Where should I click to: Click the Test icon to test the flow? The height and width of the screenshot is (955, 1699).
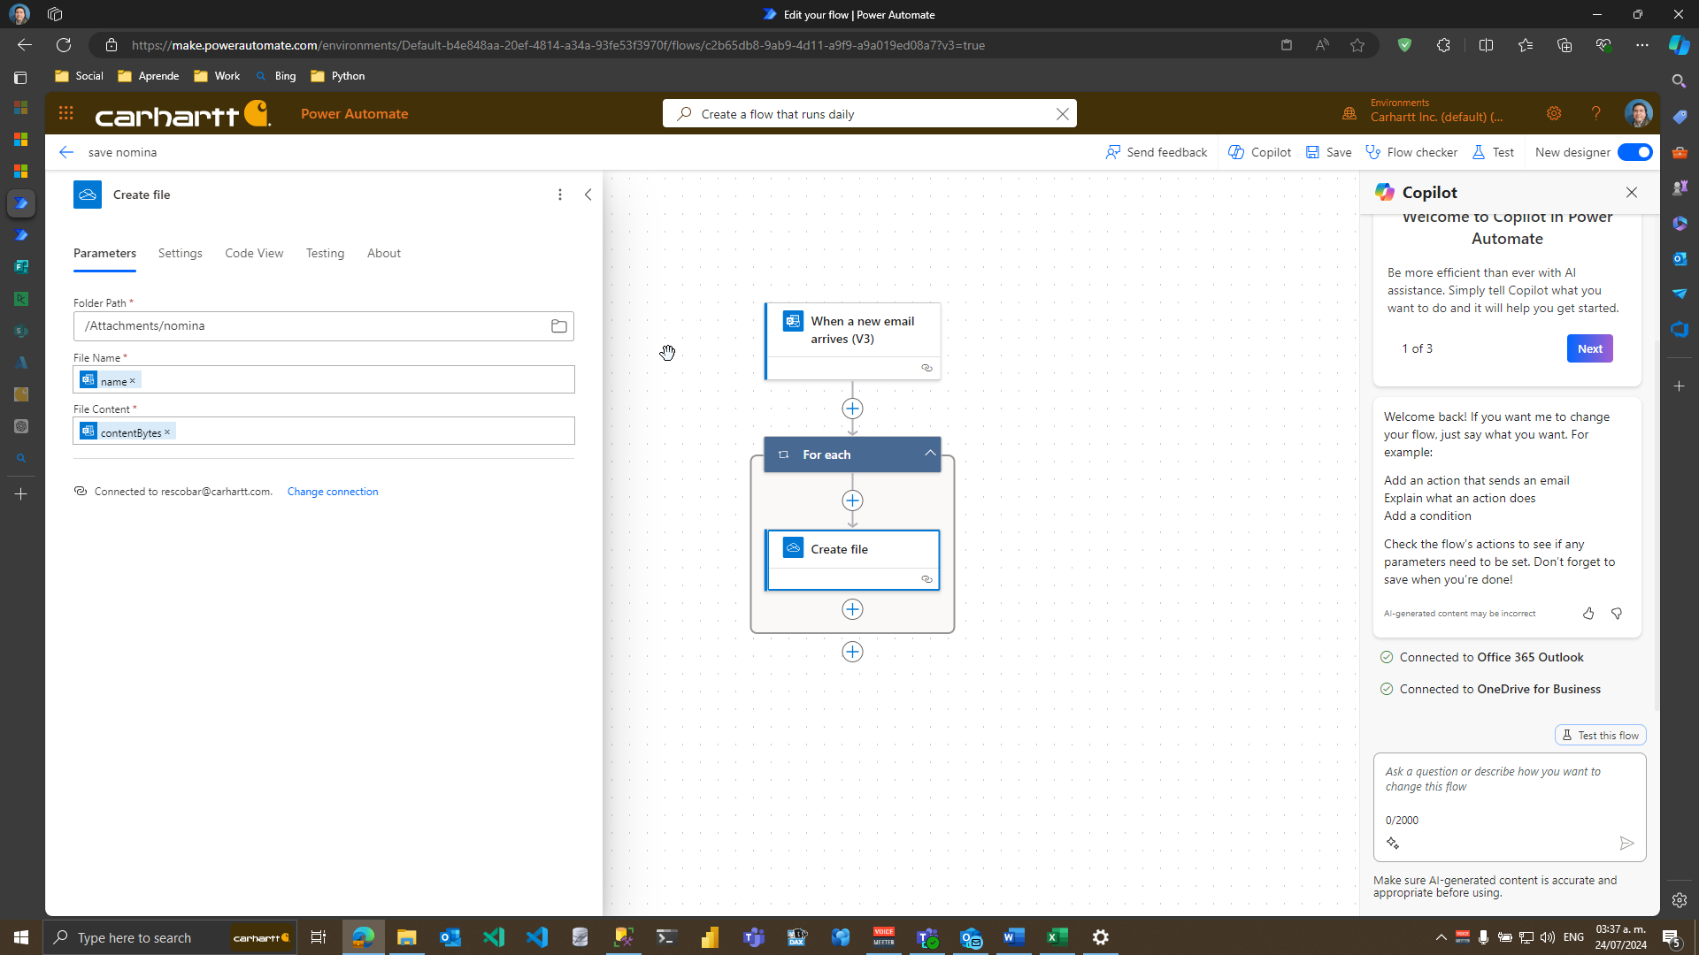coord(1493,152)
